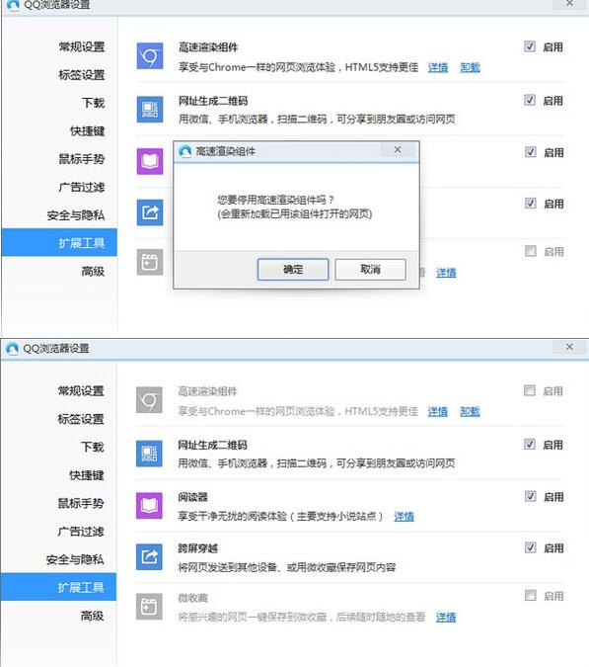Switch to 鼠标手势 in lower window
Screen dimensions: 589x667
click(x=81, y=503)
